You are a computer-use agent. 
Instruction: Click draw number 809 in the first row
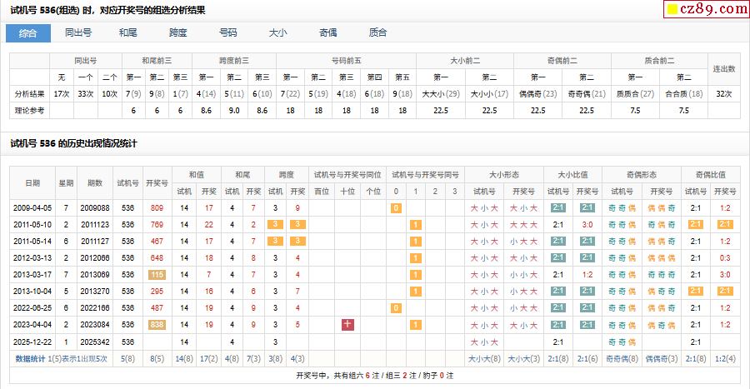click(x=157, y=207)
